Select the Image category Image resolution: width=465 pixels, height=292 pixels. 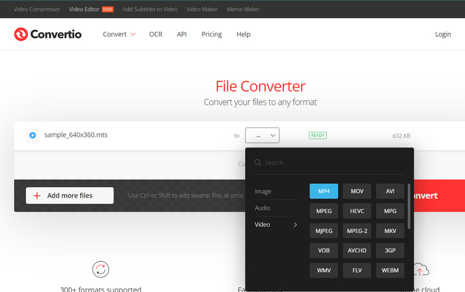pyautogui.click(x=263, y=192)
